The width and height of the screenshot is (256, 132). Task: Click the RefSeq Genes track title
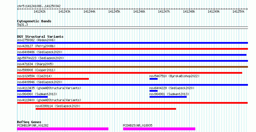click(29, 122)
